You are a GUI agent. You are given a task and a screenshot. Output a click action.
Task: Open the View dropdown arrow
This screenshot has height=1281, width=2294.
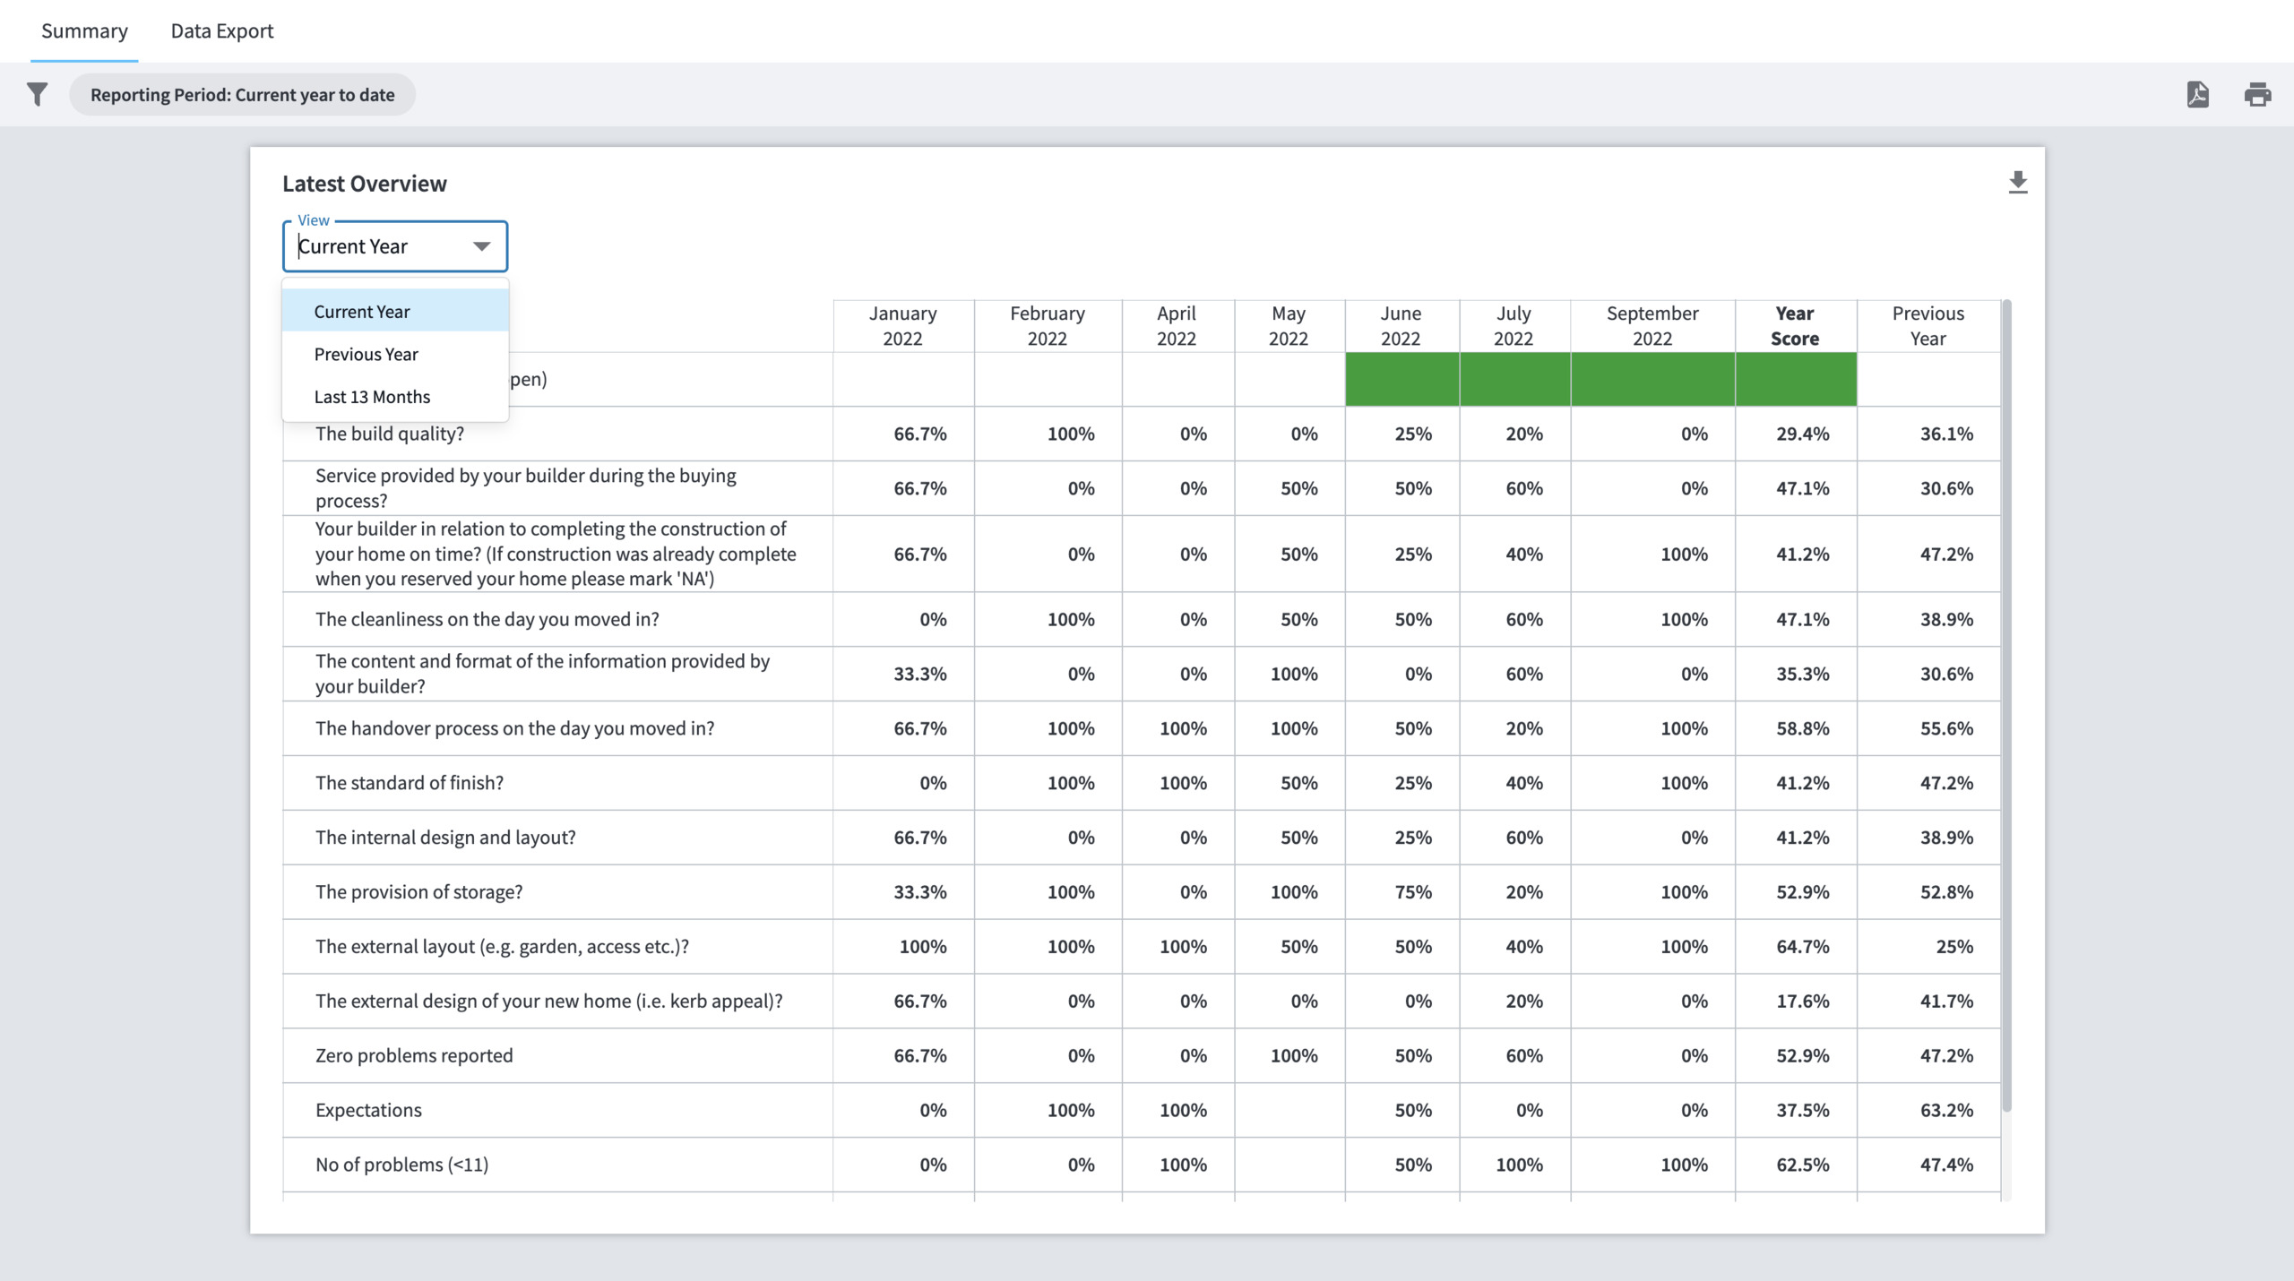[480, 245]
